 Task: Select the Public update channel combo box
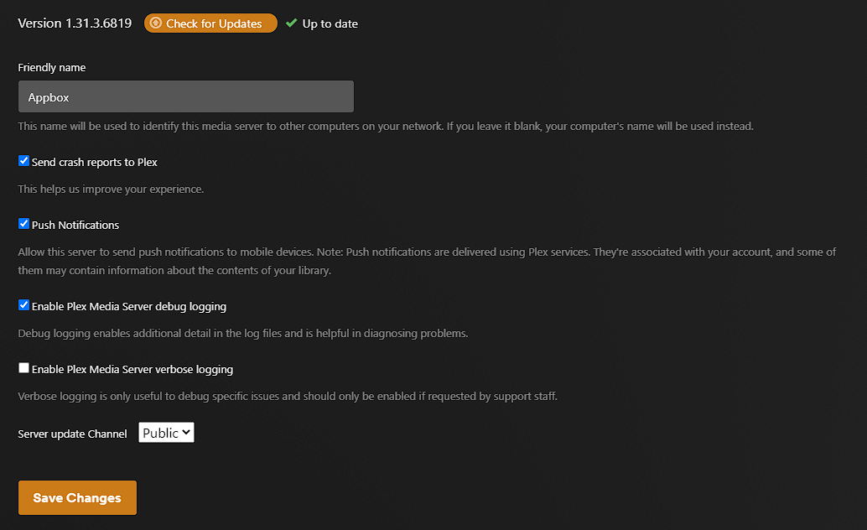pyautogui.click(x=165, y=432)
